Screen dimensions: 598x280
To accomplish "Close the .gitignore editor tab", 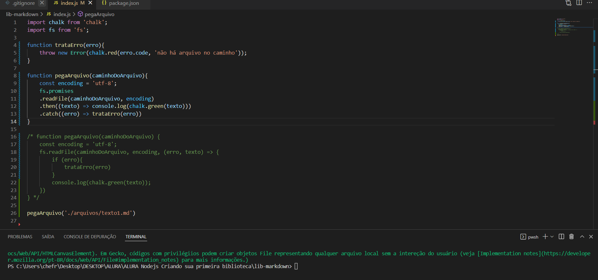I will (x=42, y=3).
